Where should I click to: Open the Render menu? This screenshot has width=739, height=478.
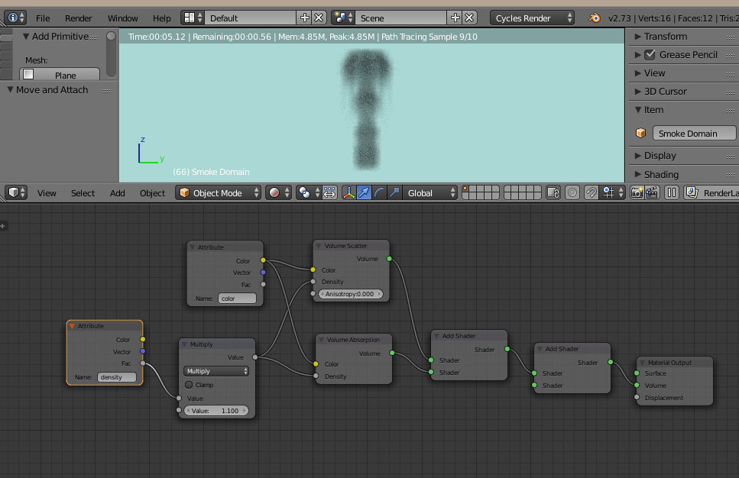pyautogui.click(x=78, y=18)
